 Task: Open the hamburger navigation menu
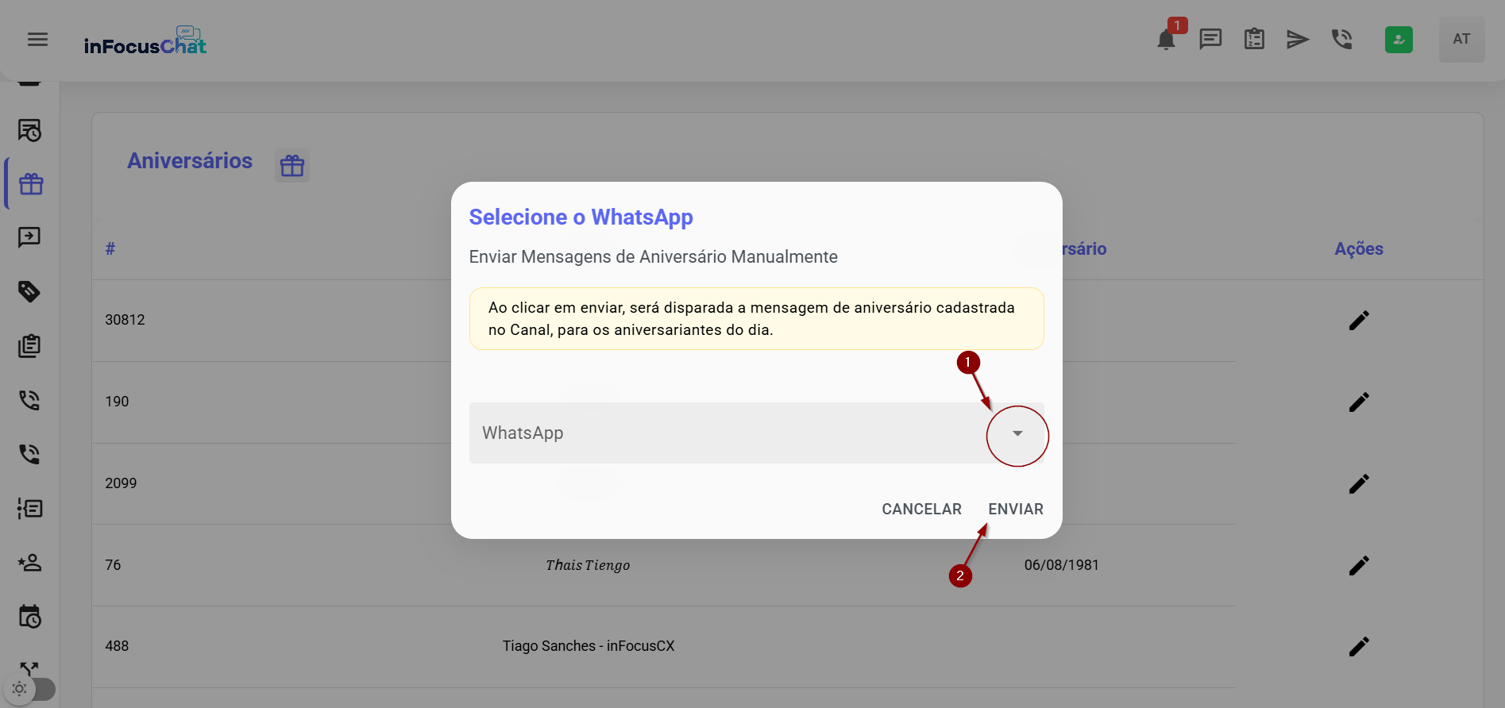click(x=37, y=40)
